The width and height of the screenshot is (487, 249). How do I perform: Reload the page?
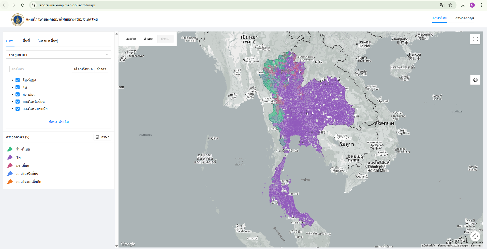[x=23, y=5]
